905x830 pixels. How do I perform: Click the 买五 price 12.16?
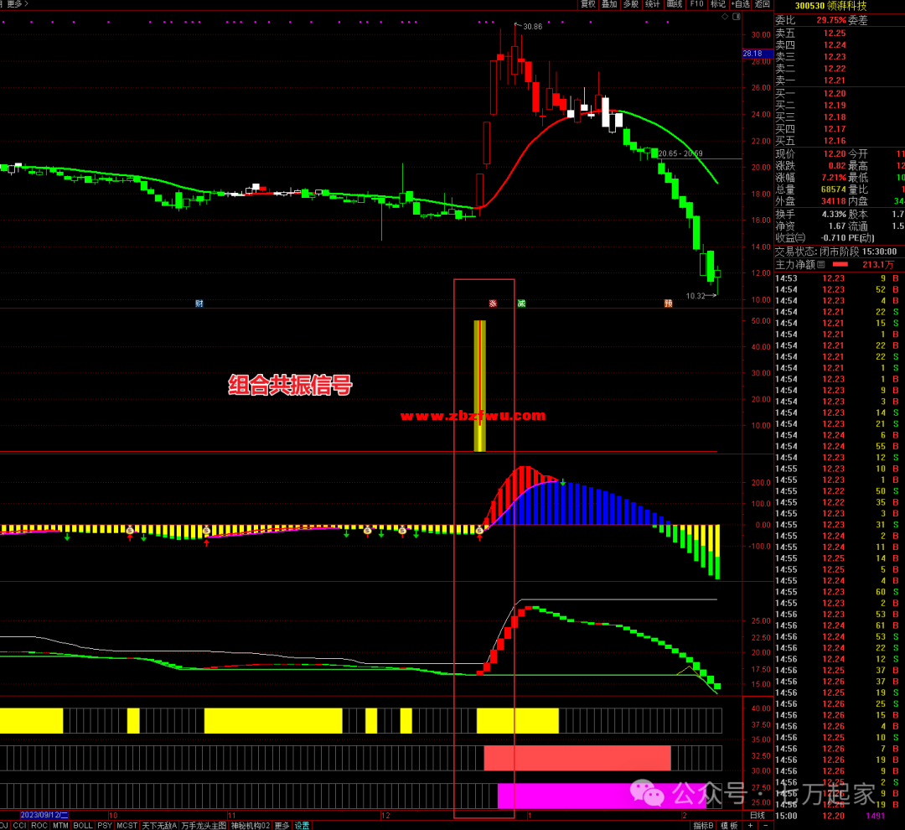(835, 141)
